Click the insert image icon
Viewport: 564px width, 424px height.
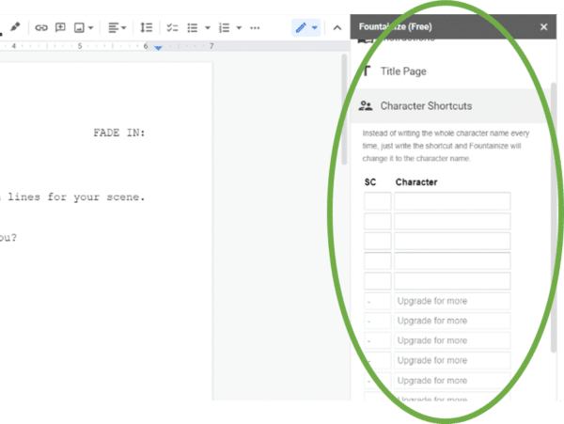coord(80,27)
